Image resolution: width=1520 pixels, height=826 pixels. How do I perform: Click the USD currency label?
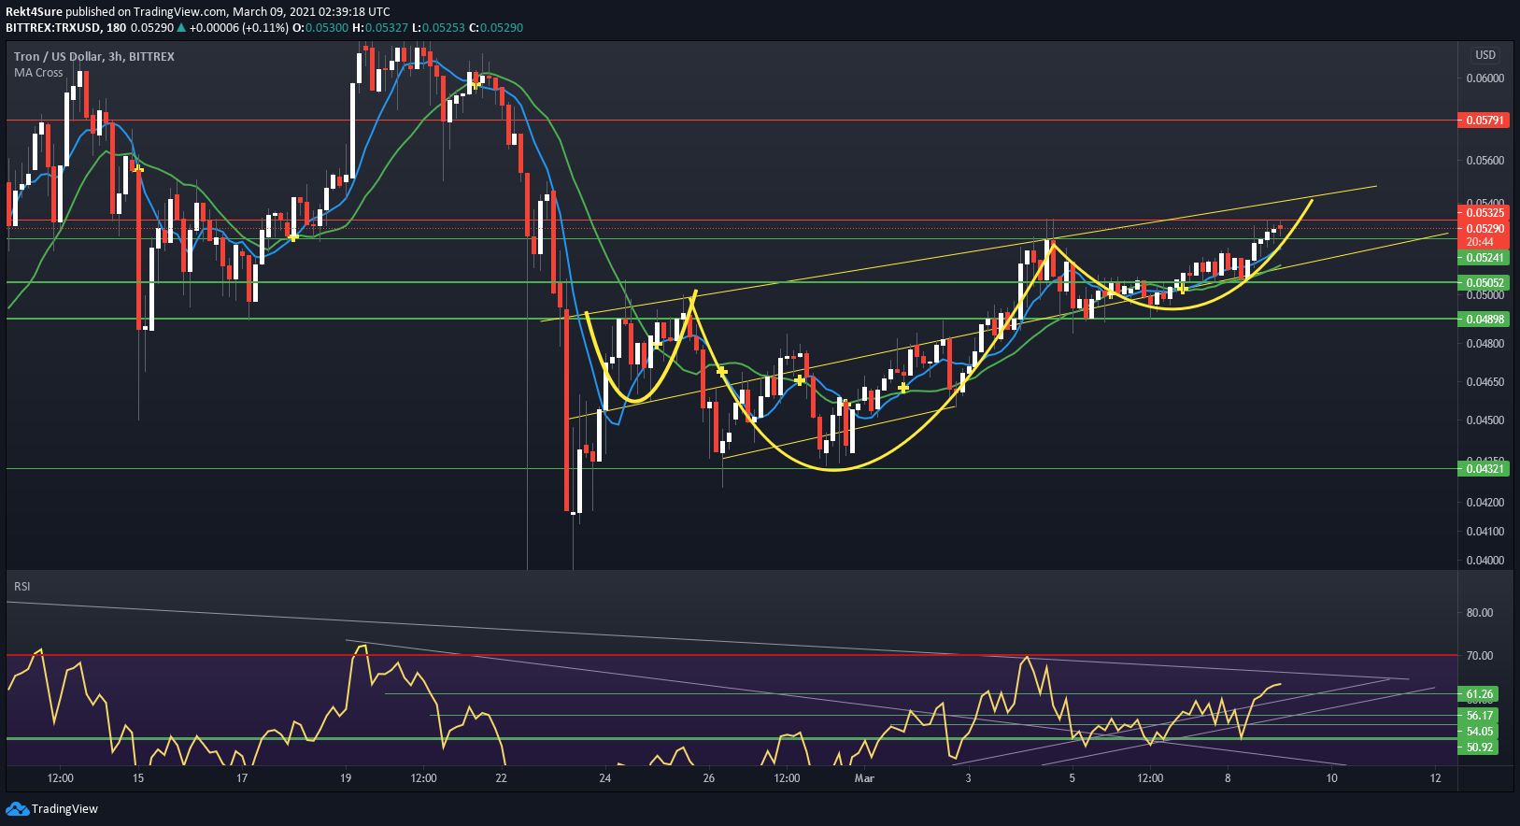tap(1485, 54)
